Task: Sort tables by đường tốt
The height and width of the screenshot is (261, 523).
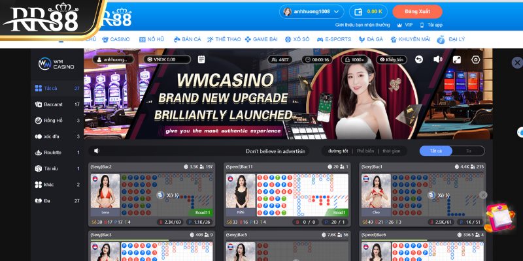Action: (338, 151)
